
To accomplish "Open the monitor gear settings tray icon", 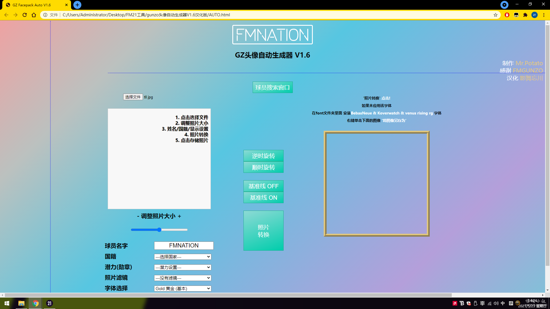I will click(482, 303).
